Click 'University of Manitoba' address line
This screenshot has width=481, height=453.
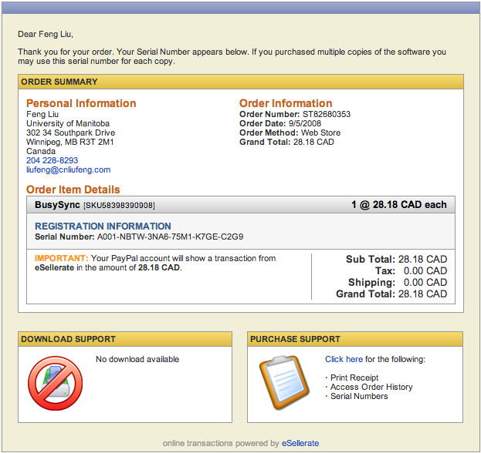pos(68,123)
